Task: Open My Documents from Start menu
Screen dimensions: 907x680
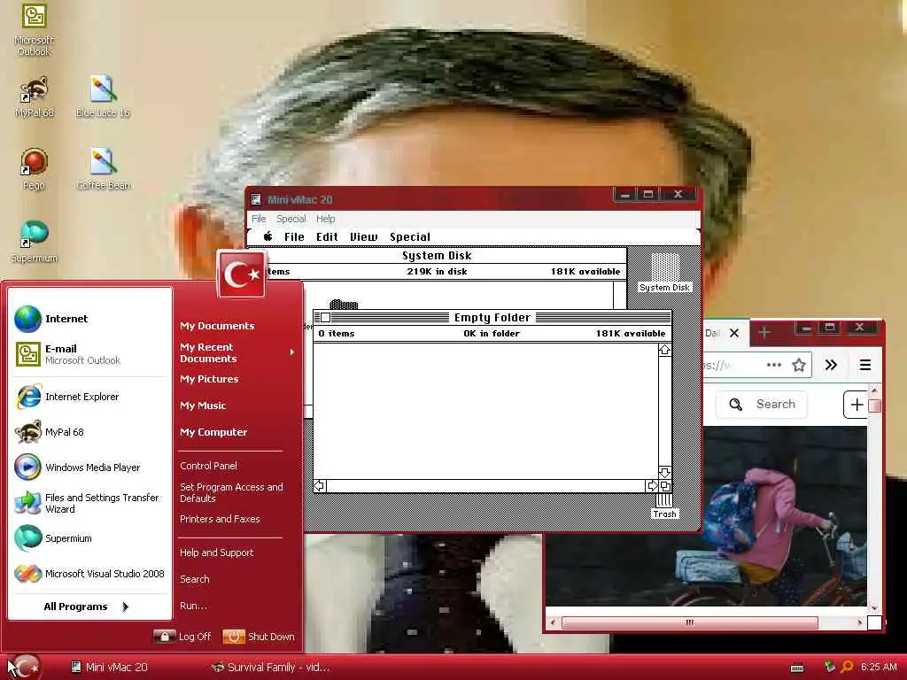Action: click(217, 326)
